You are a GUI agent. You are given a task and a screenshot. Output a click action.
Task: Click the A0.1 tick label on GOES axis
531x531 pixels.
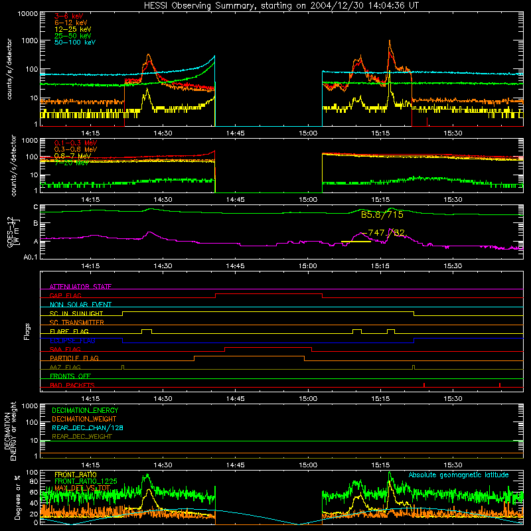[x=31, y=258]
